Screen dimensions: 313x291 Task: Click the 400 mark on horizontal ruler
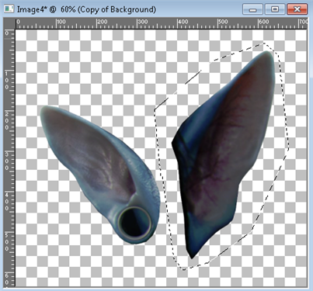coord(183,22)
